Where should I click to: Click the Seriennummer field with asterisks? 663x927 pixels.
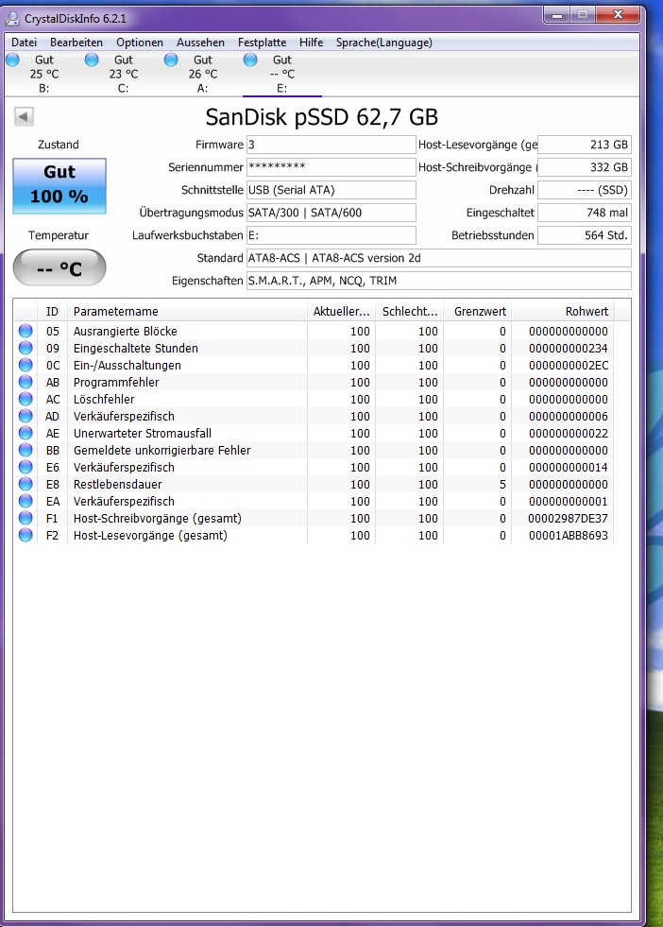pos(331,167)
